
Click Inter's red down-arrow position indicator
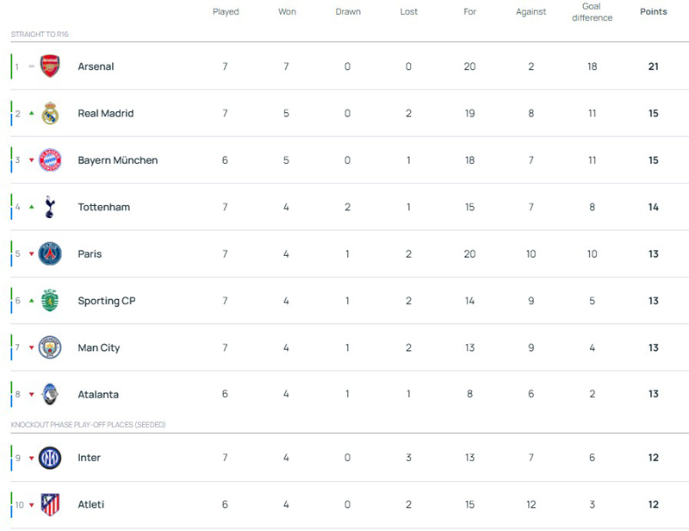(x=32, y=458)
